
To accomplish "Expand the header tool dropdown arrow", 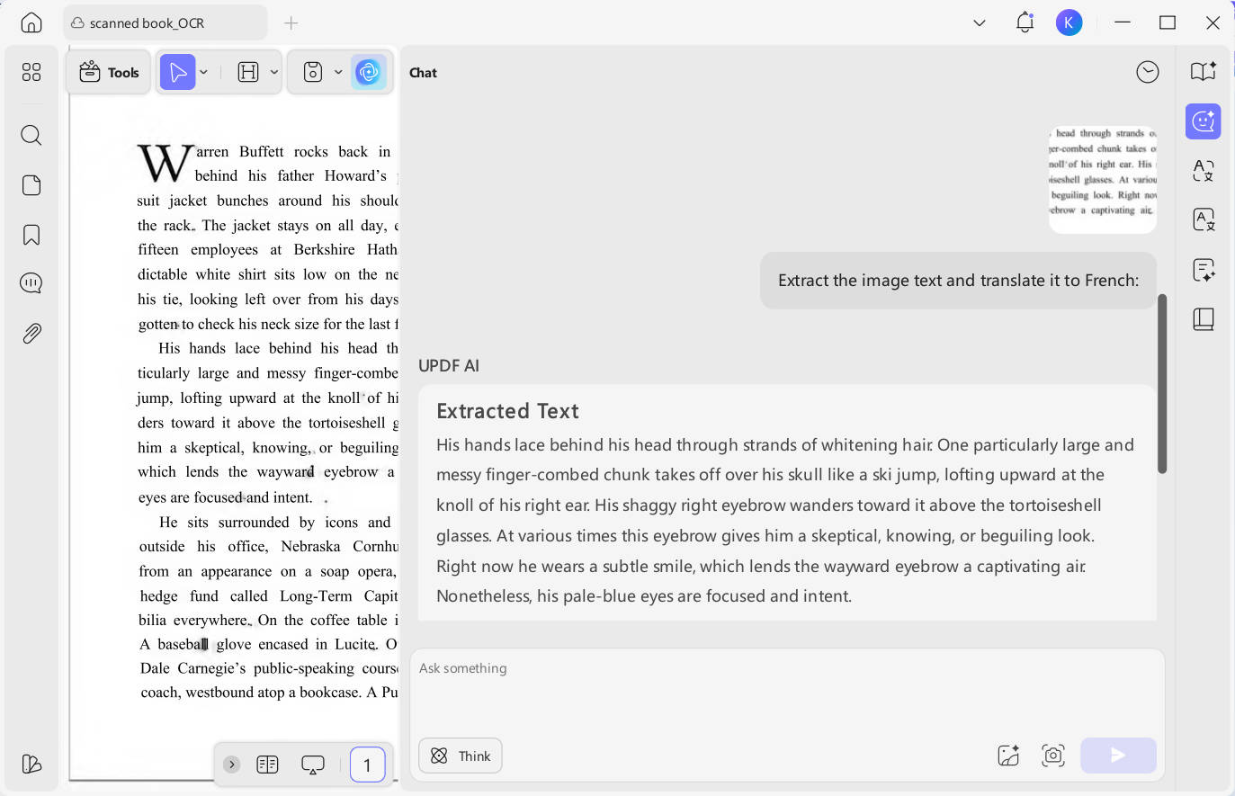I will (x=274, y=72).
